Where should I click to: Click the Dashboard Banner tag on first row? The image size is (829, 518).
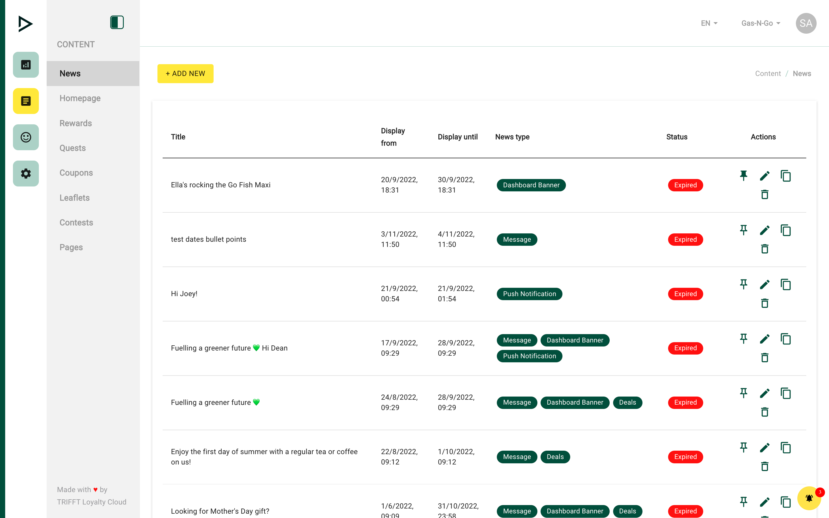[531, 185]
